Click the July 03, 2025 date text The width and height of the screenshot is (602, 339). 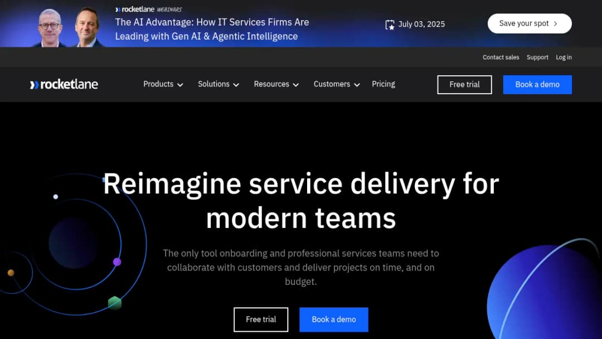coord(421,24)
